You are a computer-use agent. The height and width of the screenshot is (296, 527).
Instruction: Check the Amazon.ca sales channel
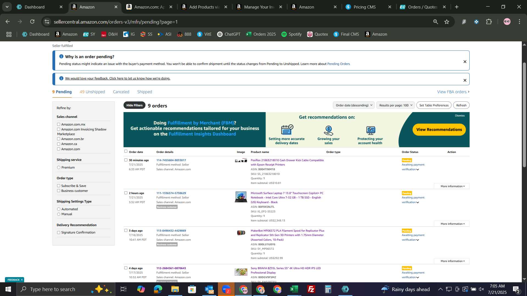tap(58, 144)
